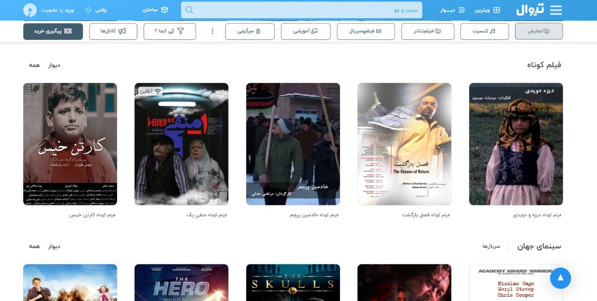Viewport: 597px width, 301px height.
Task: Open پلاس (Plus) in the header
Action: (x=96, y=10)
